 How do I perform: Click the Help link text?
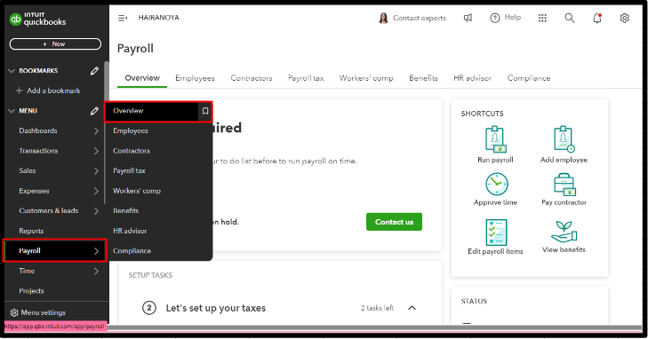[513, 18]
